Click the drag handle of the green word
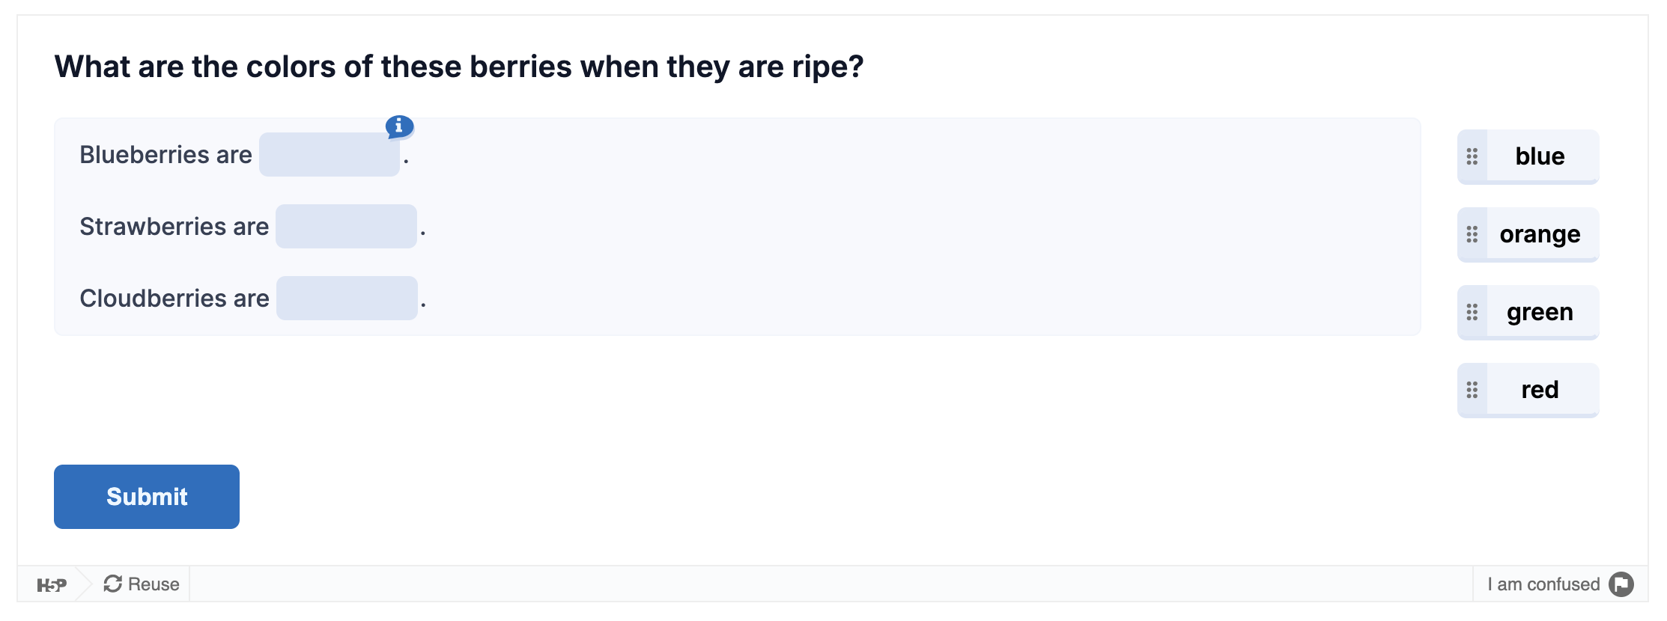This screenshot has height=621, width=1667. [1472, 312]
